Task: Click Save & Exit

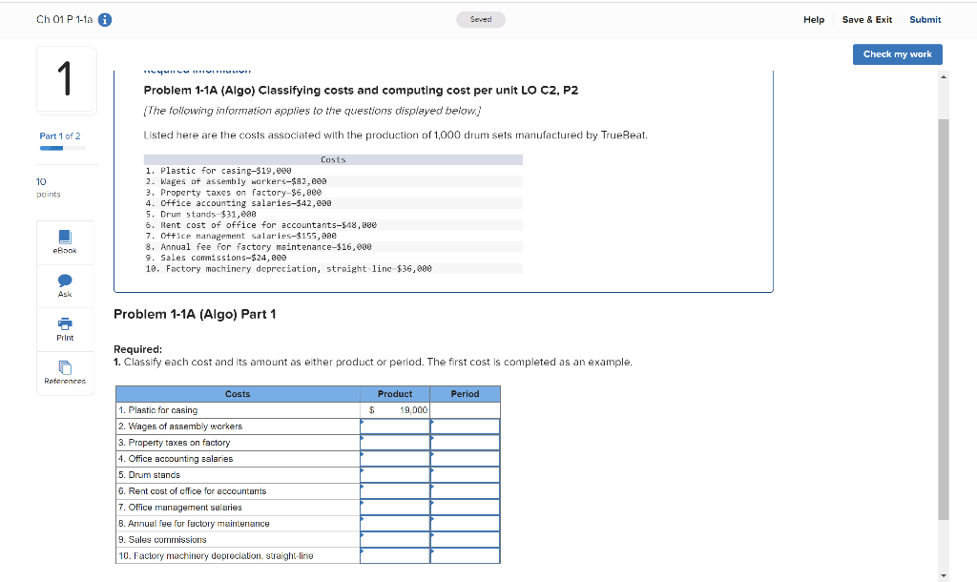Action: 866,20
